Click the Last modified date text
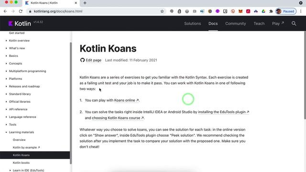 coord(131,60)
